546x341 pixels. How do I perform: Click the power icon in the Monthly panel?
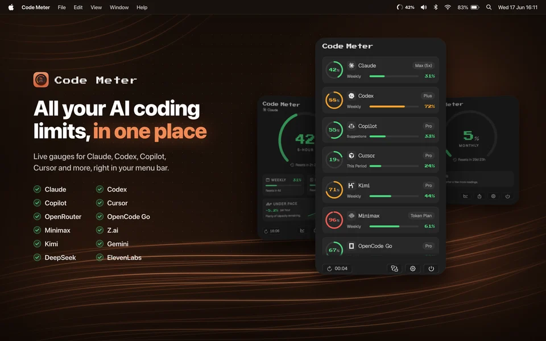point(507,196)
